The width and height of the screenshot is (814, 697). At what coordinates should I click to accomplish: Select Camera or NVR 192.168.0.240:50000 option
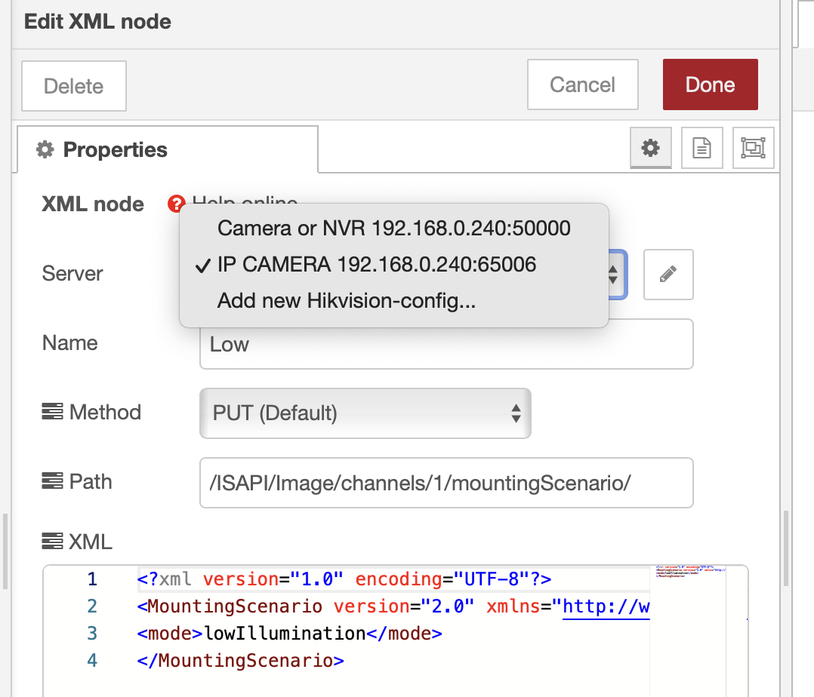(x=393, y=228)
